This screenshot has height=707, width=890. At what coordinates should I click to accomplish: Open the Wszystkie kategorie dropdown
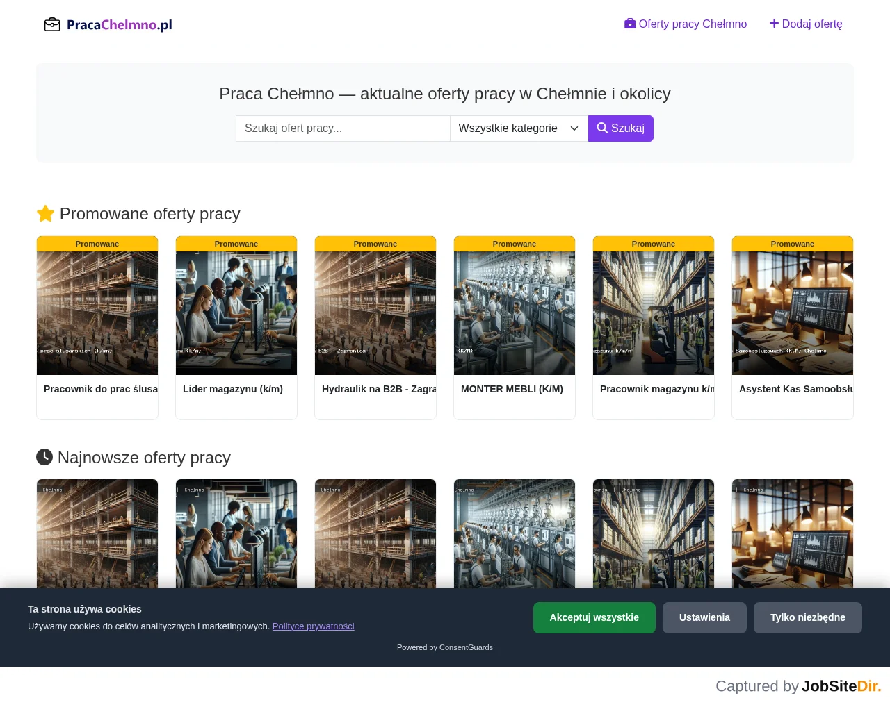(519, 128)
